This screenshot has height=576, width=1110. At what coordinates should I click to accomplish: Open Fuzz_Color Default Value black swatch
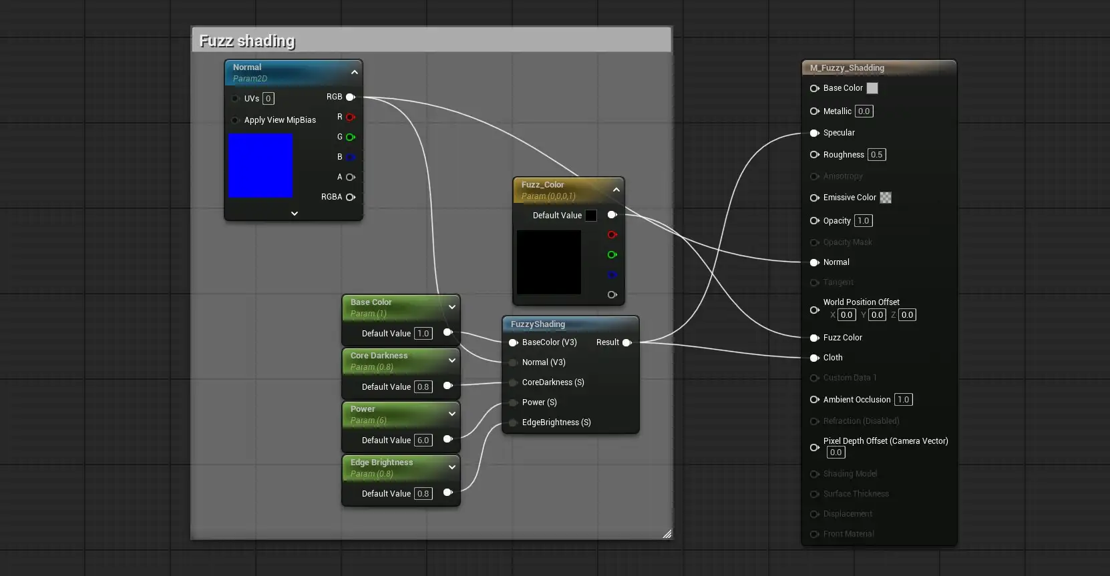pos(591,216)
